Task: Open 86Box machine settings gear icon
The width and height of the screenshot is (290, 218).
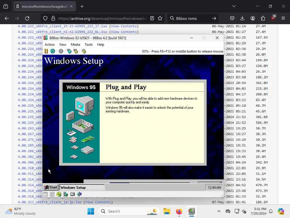Action: 84,51
